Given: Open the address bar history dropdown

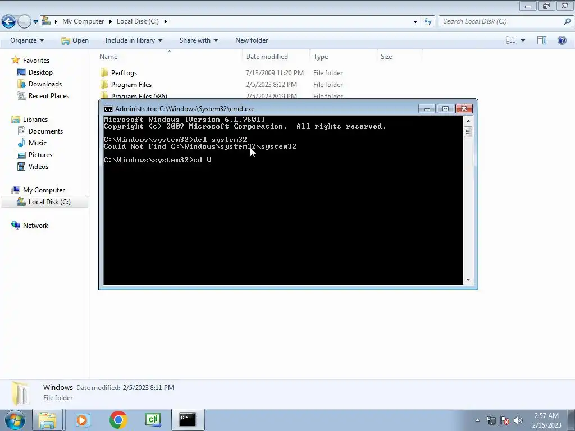Looking at the screenshot, I should (415, 21).
